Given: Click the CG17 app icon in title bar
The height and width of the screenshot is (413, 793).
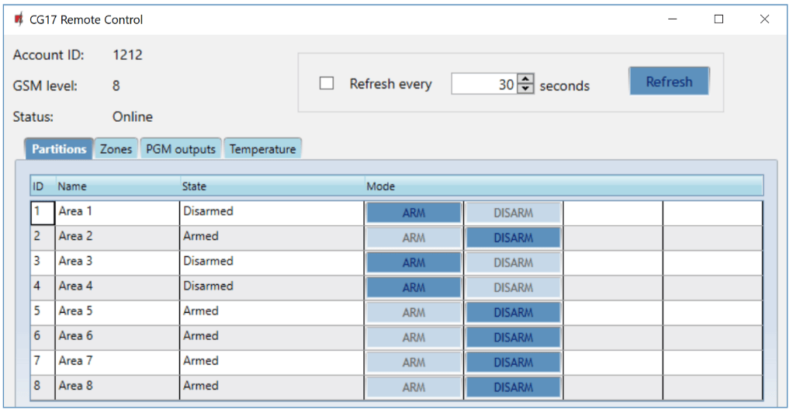Looking at the screenshot, I should 19,19.
